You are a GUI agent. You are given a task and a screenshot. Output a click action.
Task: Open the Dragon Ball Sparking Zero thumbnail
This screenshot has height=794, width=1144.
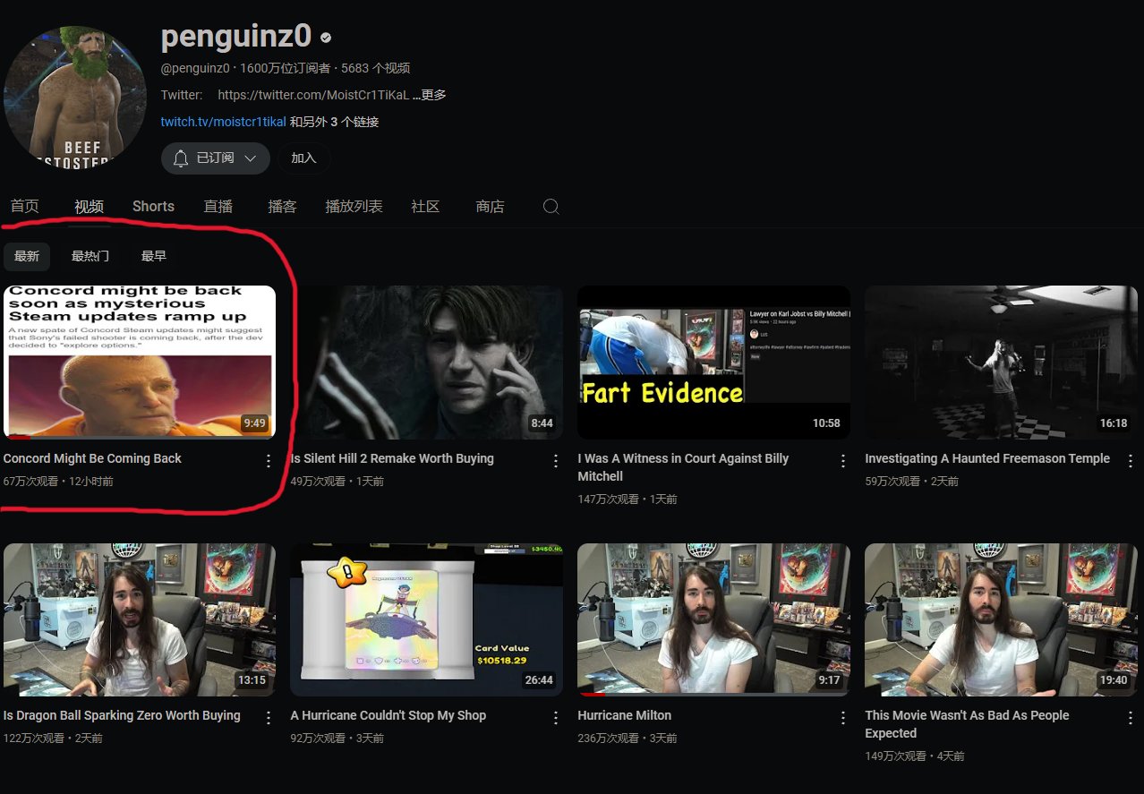(140, 619)
